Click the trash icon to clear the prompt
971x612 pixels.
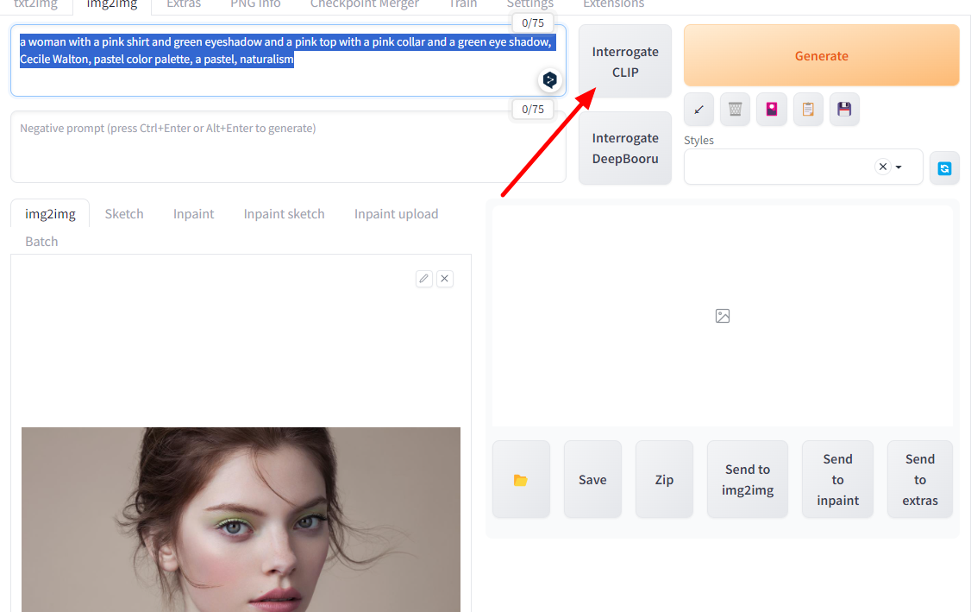[735, 109]
